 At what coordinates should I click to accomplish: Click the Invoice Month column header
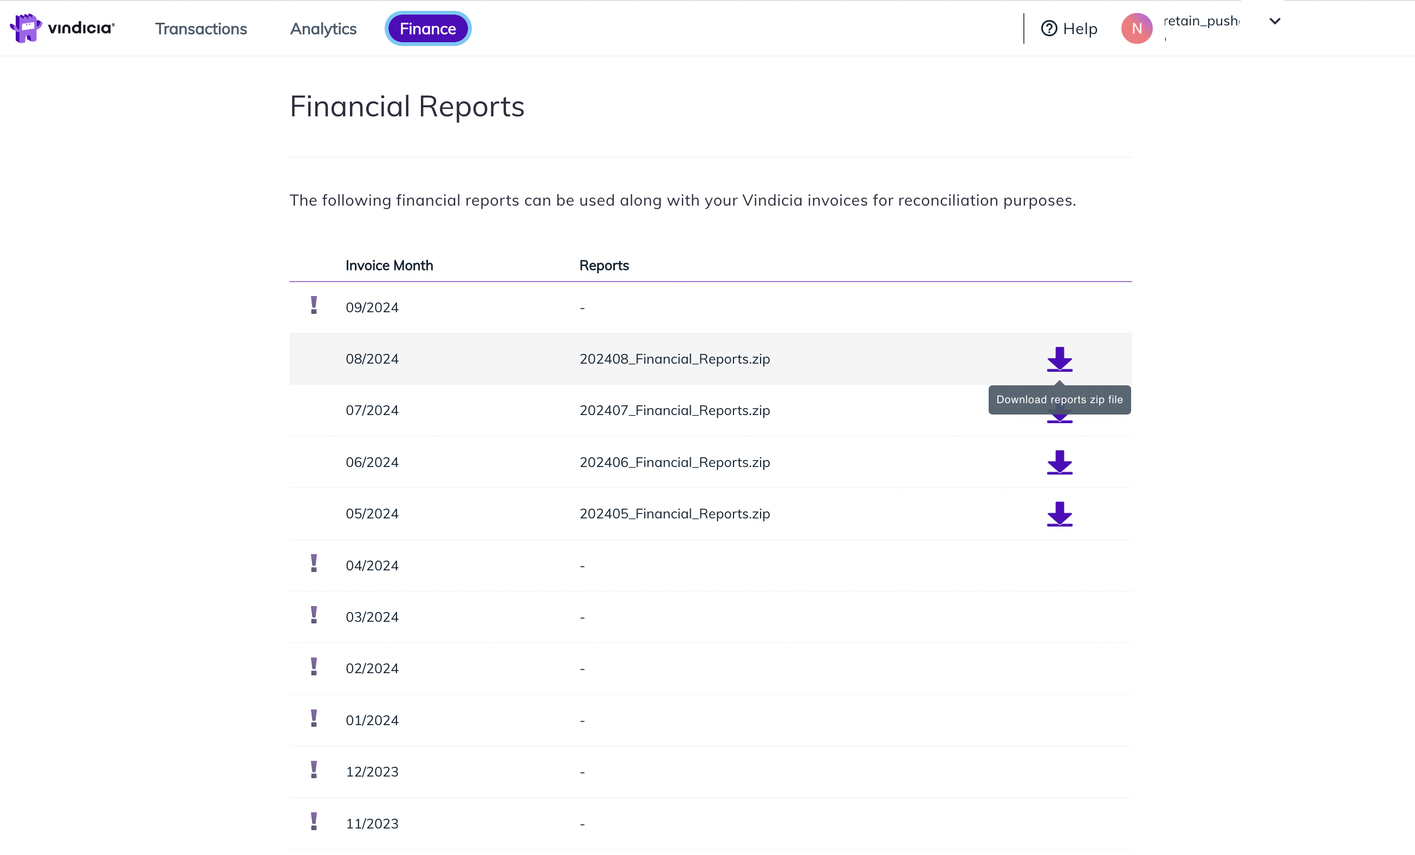coord(390,266)
